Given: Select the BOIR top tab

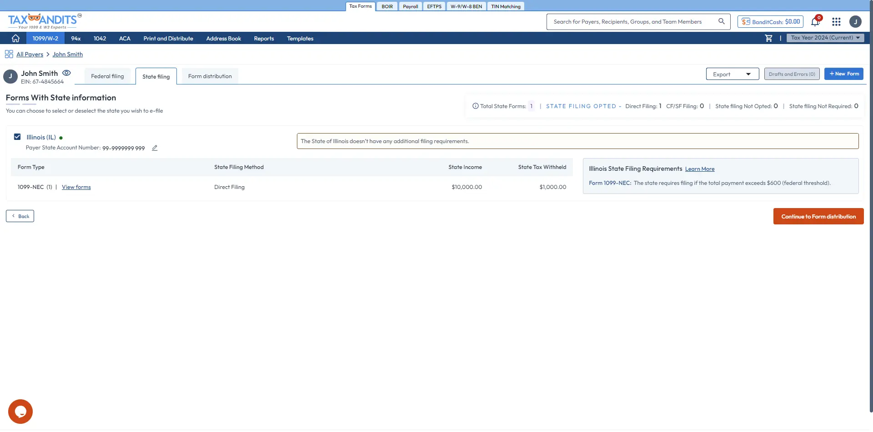Looking at the screenshot, I should click(x=387, y=6).
